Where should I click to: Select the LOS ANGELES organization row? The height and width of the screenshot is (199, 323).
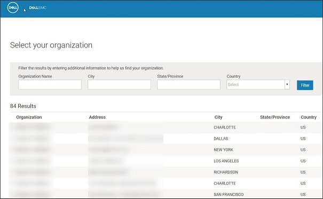pyautogui.click(x=166, y=161)
